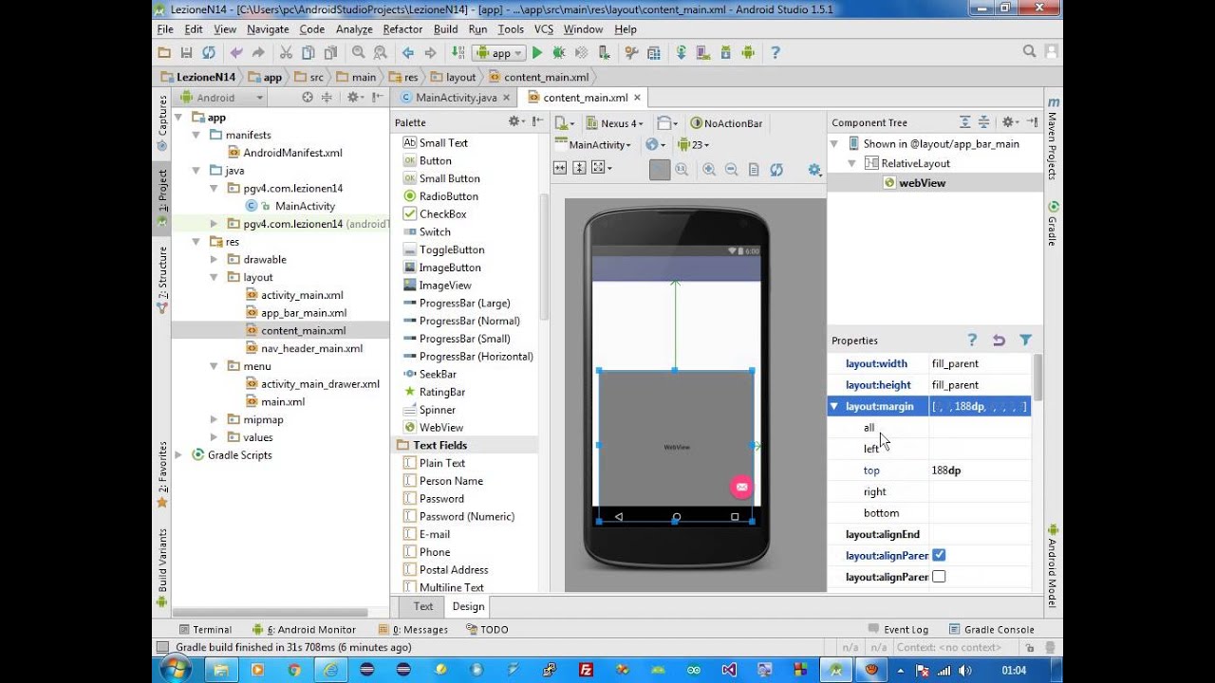Click the Zoom Out magnifier in designer toolbar
The width and height of the screenshot is (1215, 683).
point(732,169)
